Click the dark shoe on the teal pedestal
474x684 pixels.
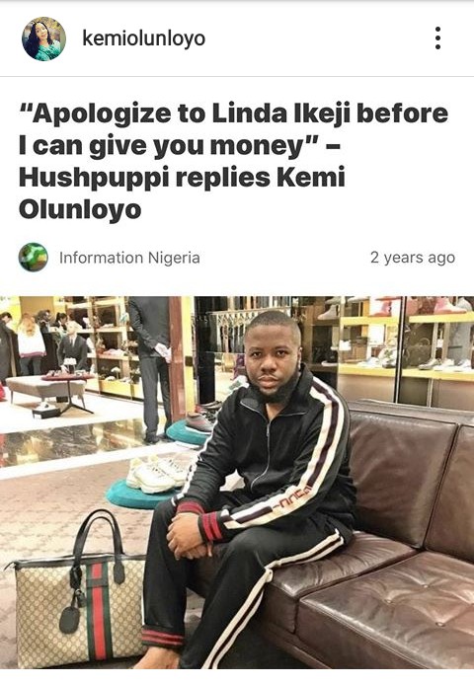(x=200, y=422)
